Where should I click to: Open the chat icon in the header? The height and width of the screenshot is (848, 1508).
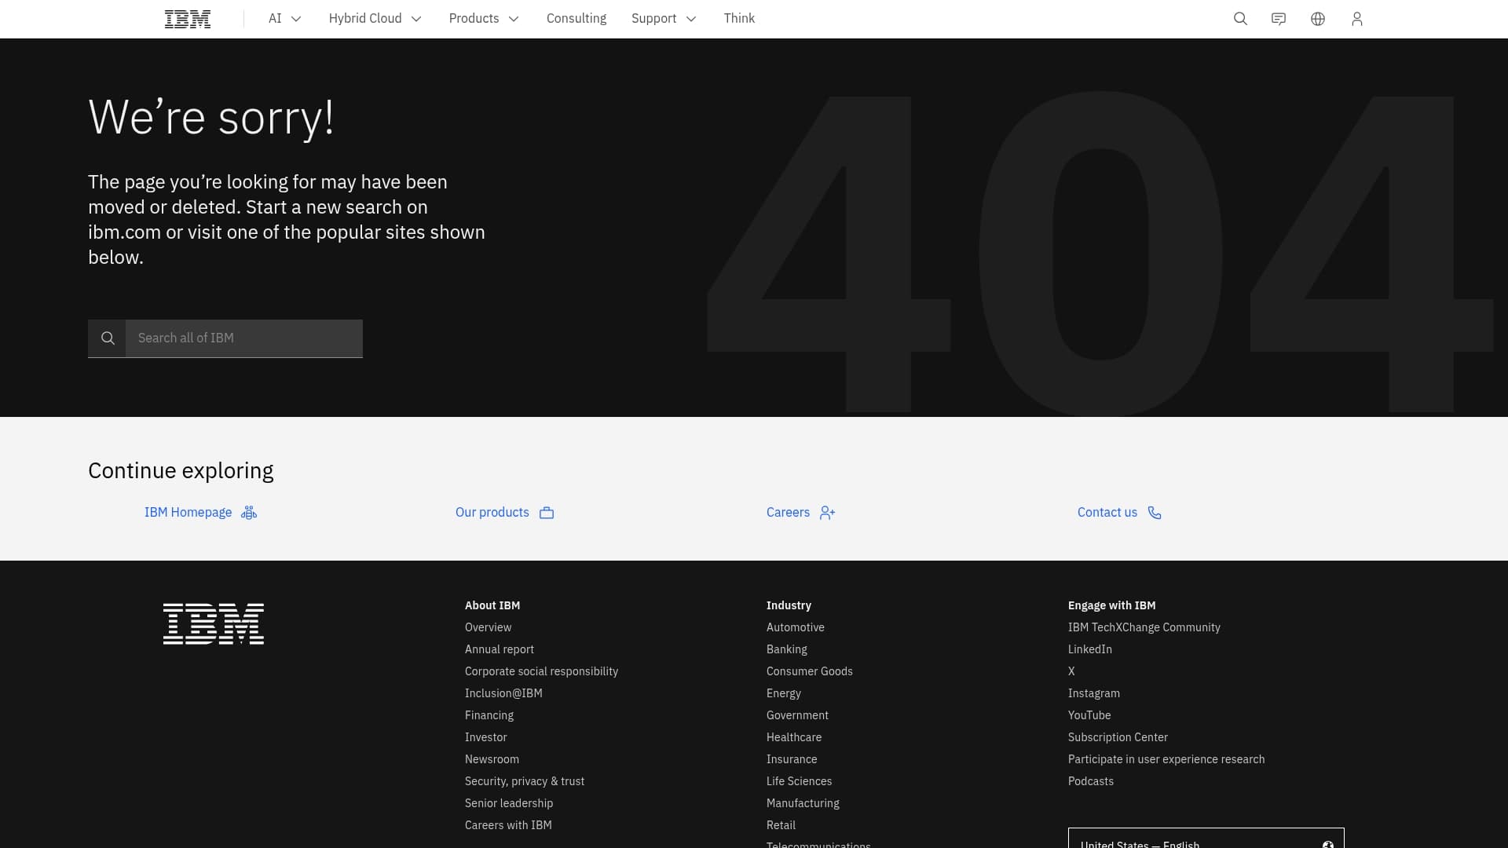point(1279,19)
